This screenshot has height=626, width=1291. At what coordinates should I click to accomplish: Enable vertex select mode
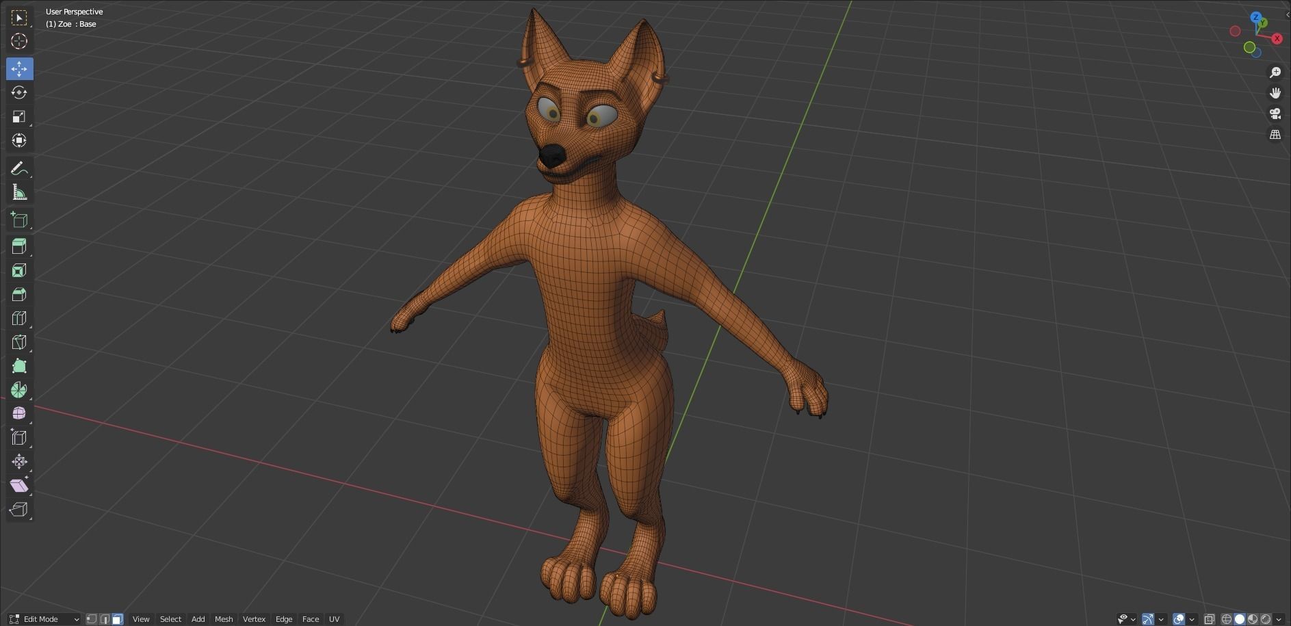92,619
